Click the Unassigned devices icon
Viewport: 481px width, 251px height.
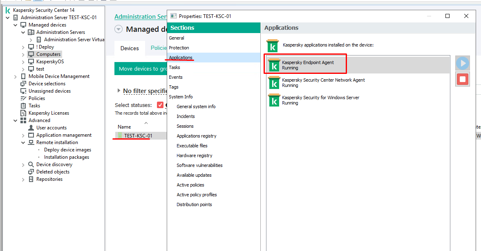pyautogui.click(x=23, y=91)
